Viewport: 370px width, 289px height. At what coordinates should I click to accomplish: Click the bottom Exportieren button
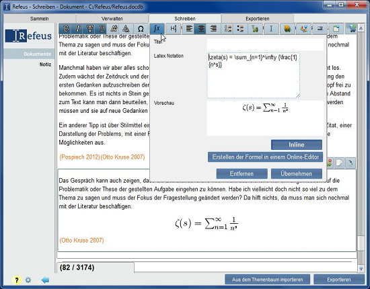point(339,280)
